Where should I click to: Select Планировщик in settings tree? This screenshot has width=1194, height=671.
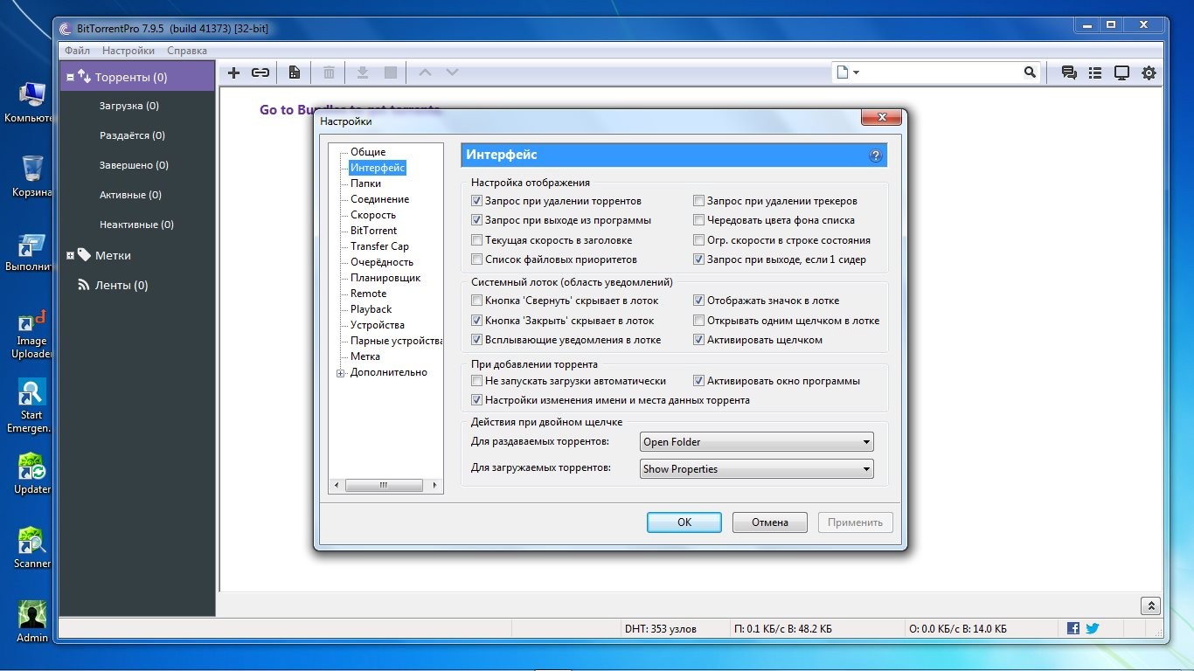click(385, 278)
